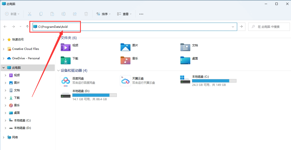This screenshot has width=291, height=150.
Task: Open the 天翼云盘 cloud drive icon
Action: tap(125, 81)
